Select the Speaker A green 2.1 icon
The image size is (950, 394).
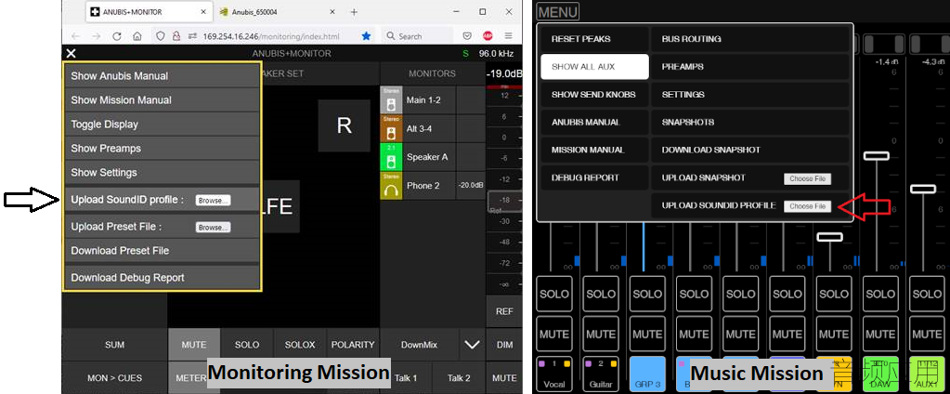coord(391,157)
